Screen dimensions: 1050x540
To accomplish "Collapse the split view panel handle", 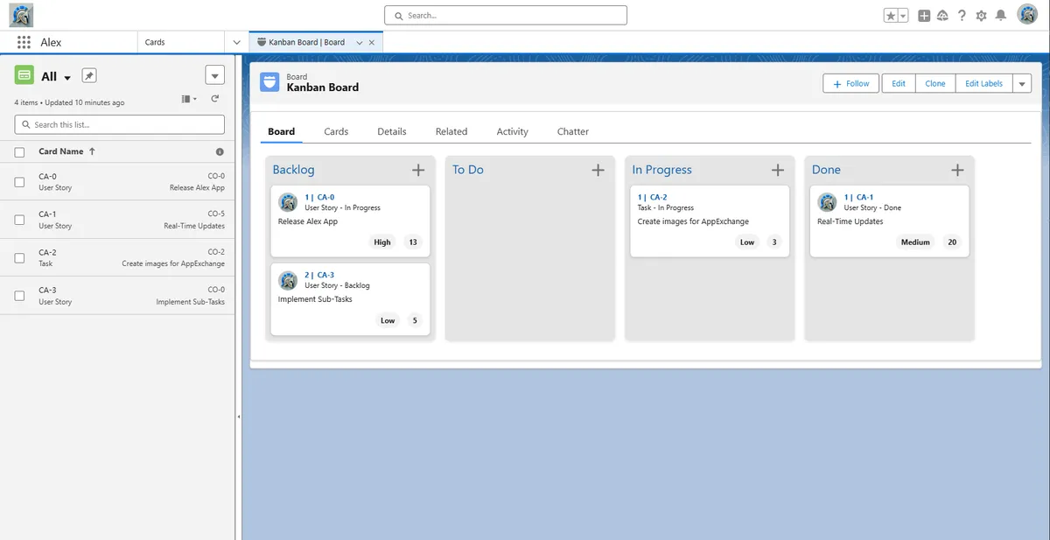I will [x=238, y=417].
